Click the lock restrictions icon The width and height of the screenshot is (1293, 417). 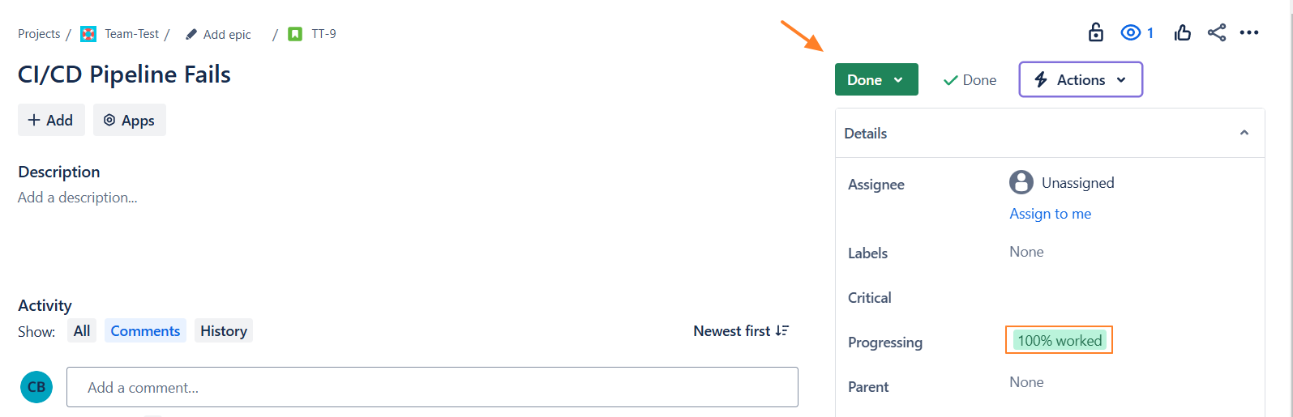[x=1095, y=32]
